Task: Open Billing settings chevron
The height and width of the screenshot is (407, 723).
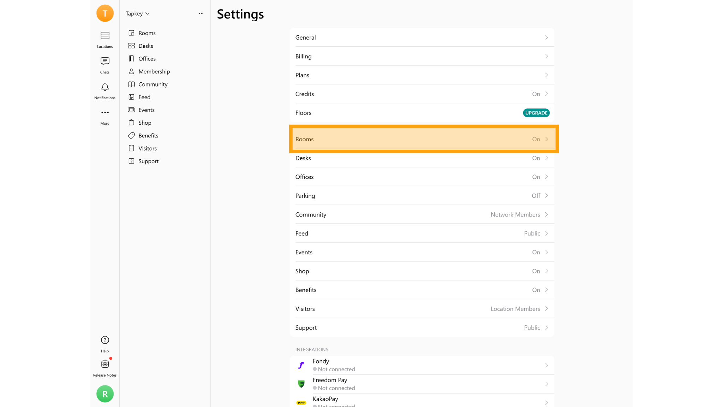Action: [x=546, y=56]
